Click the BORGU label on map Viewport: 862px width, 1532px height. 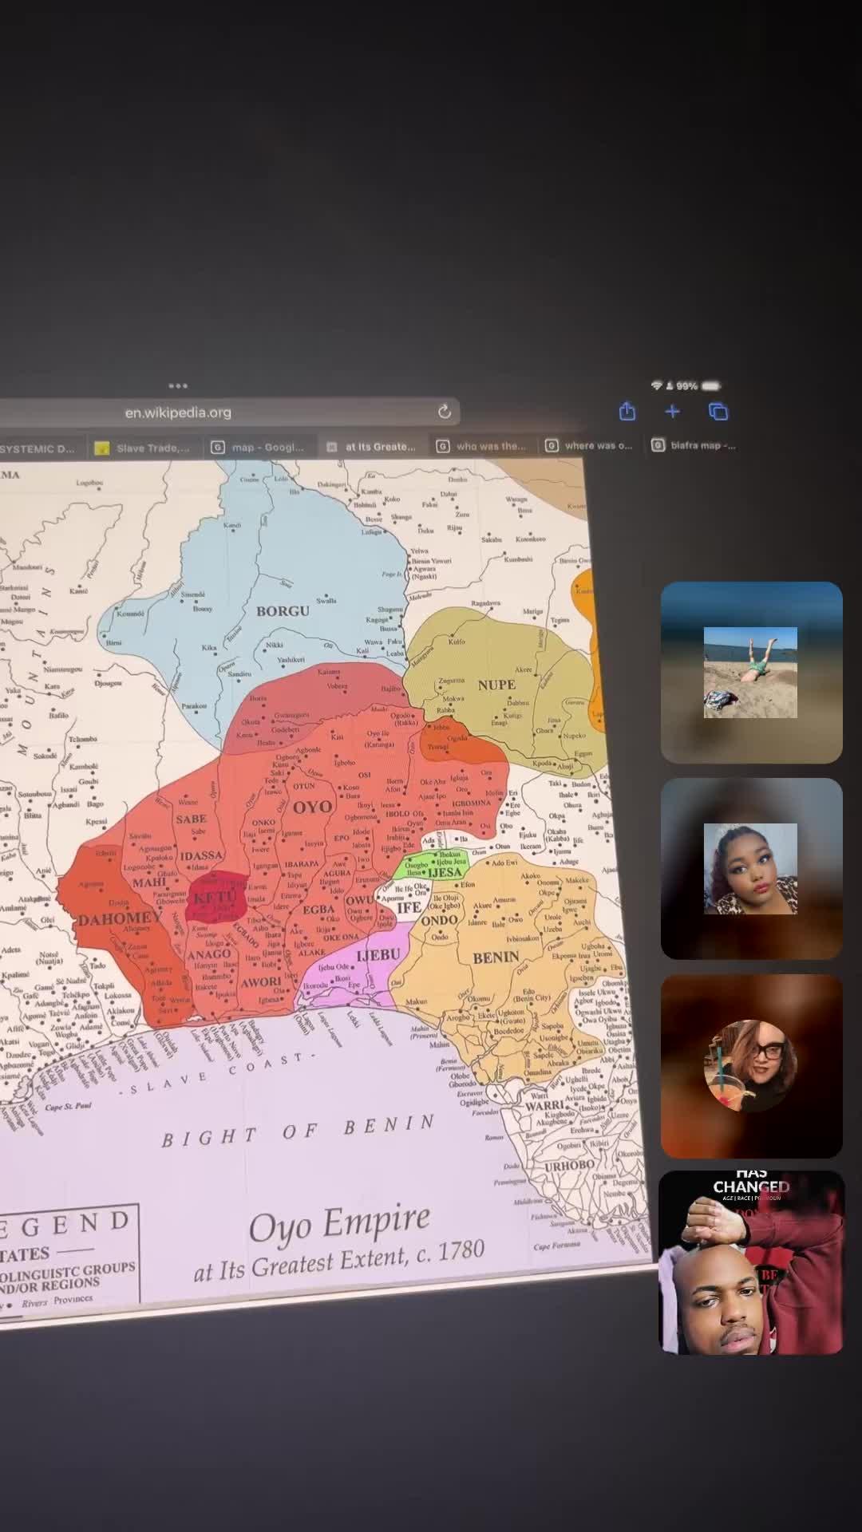(x=283, y=611)
